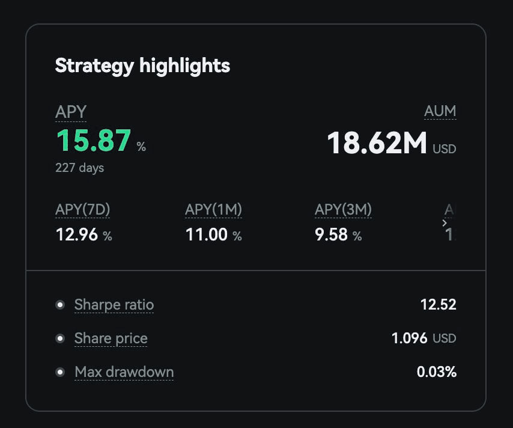Select the APY(3M) label

[343, 210]
